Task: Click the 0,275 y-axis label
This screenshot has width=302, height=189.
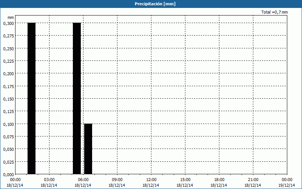Action: coord(8,36)
